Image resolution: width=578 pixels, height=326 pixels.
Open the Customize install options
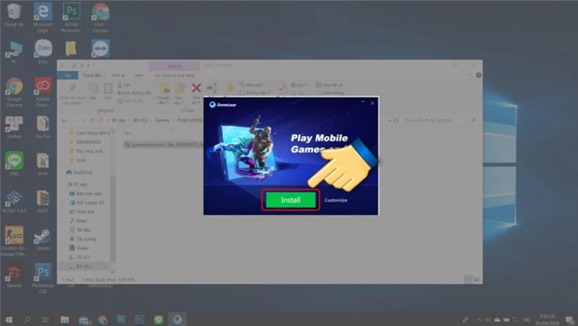(335, 200)
